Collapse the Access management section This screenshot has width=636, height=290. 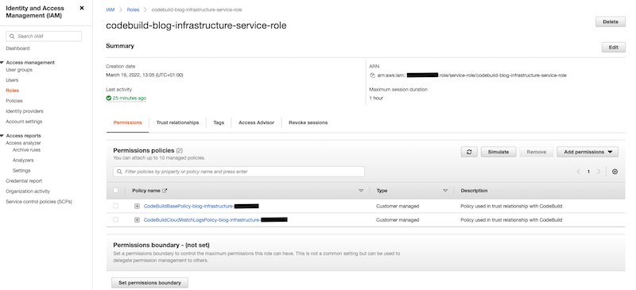(2, 63)
